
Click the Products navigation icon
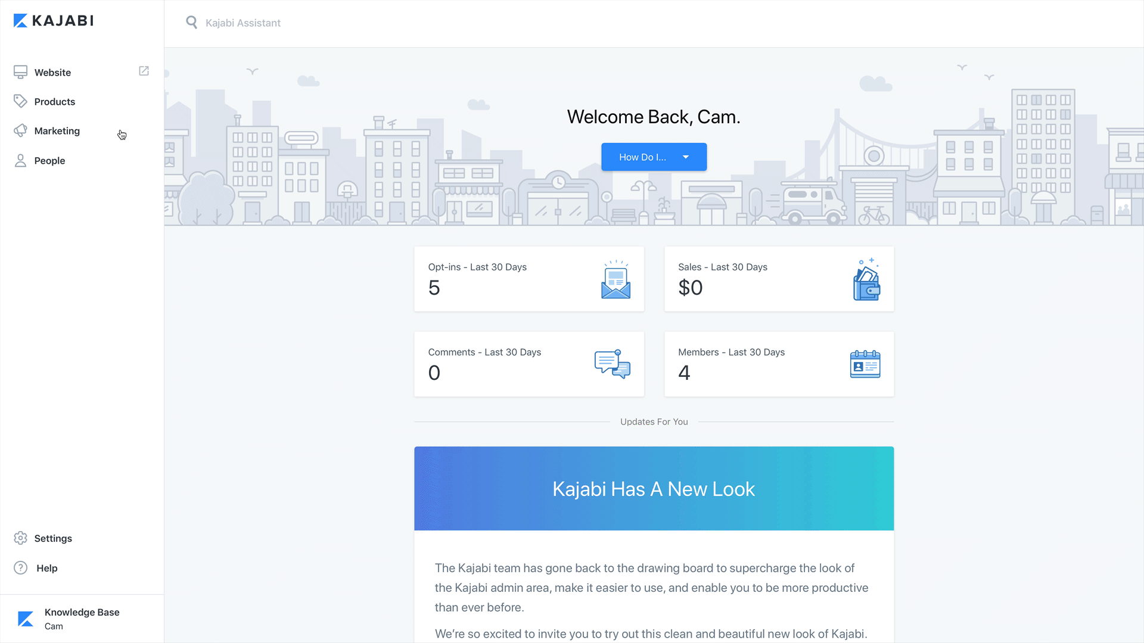pos(20,101)
